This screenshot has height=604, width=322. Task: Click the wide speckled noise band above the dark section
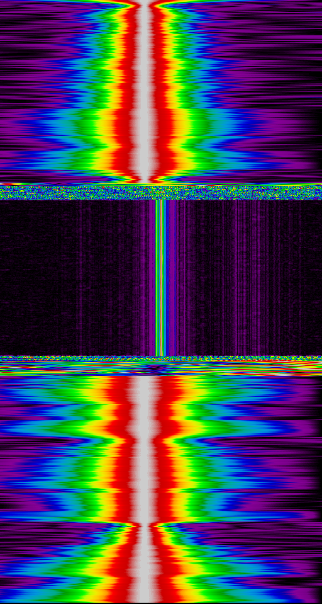coord(161,192)
